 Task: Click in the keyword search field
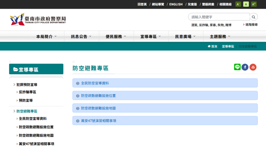219,17
